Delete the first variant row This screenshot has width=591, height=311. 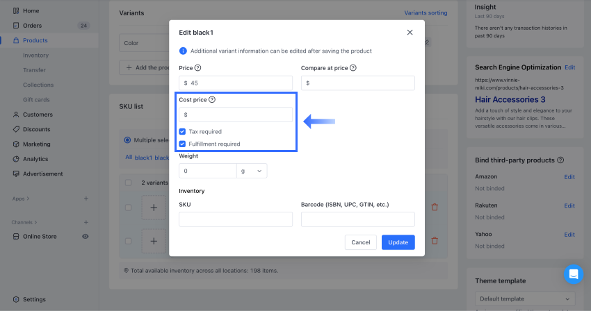pyautogui.click(x=435, y=207)
